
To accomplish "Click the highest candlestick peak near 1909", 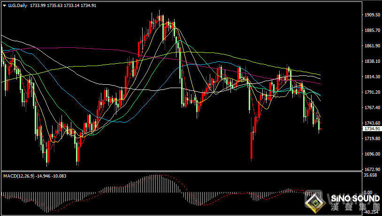I will pyautogui.click(x=159, y=19).
